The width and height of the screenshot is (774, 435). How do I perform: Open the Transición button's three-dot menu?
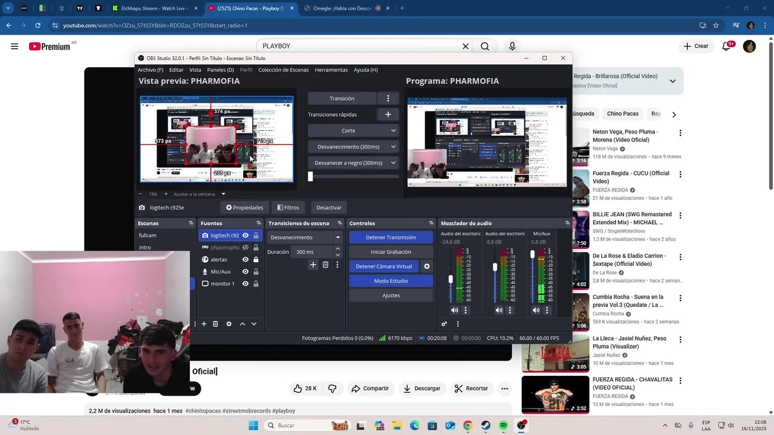[388, 98]
